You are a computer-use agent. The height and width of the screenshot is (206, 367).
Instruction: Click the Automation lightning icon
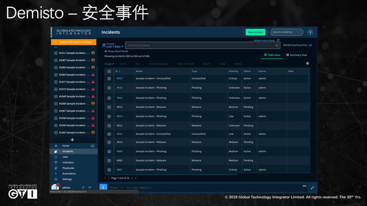[x=56, y=174]
